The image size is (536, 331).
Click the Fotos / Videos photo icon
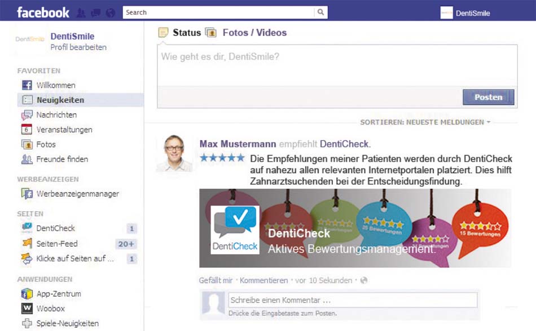point(211,33)
